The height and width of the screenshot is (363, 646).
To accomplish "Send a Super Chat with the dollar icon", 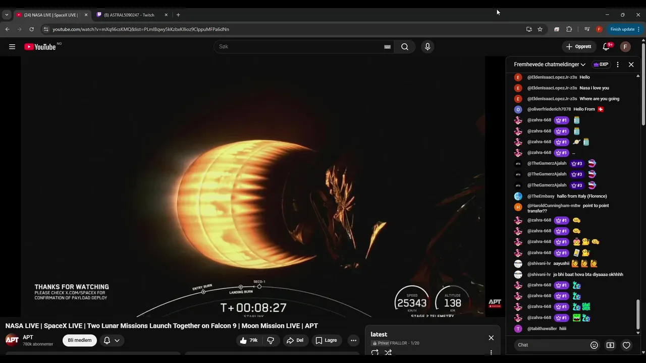I will (610, 345).
